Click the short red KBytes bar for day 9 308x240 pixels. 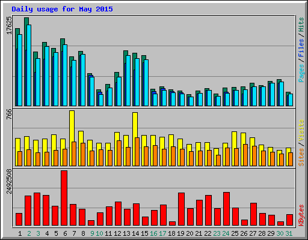point(91,223)
